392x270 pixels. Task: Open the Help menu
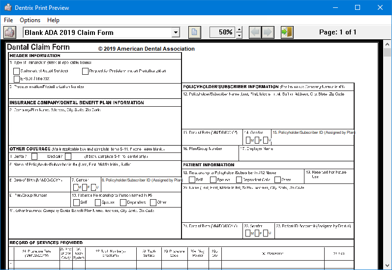pyautogui.click(x=53, y=20)
